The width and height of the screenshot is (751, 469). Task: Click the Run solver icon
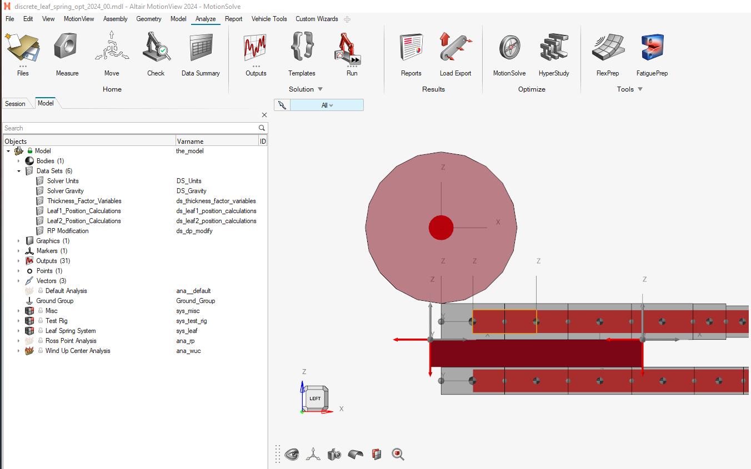pos(348,49)
